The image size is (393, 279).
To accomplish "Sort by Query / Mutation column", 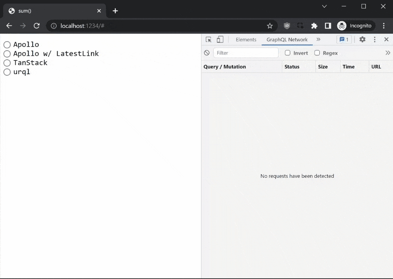I will (242, 67).
